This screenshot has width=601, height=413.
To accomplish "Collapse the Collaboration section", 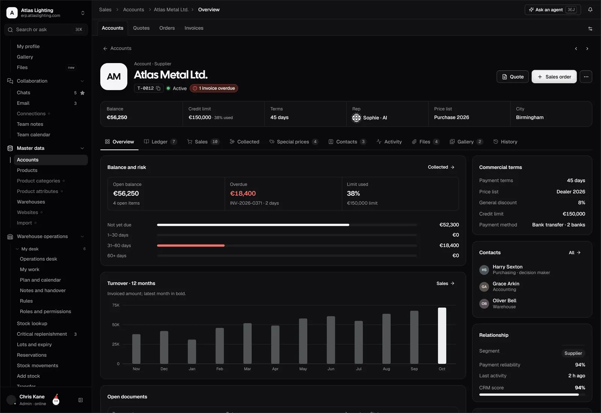I will (82, 81).
